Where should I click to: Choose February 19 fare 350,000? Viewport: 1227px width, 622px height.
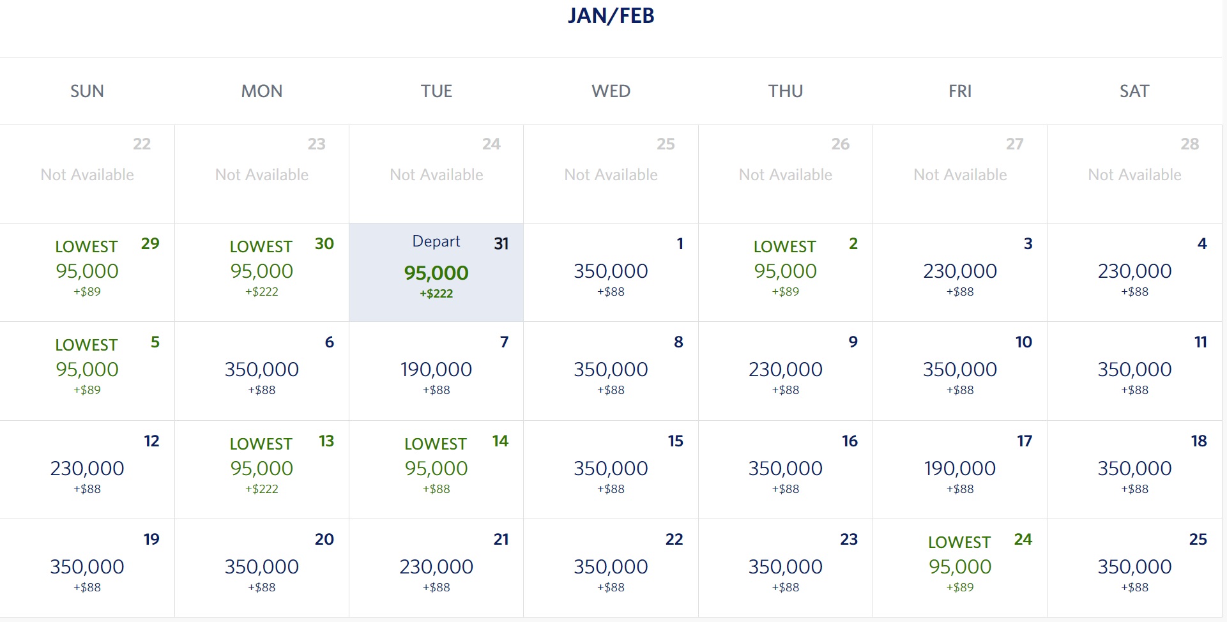point(87,568)
